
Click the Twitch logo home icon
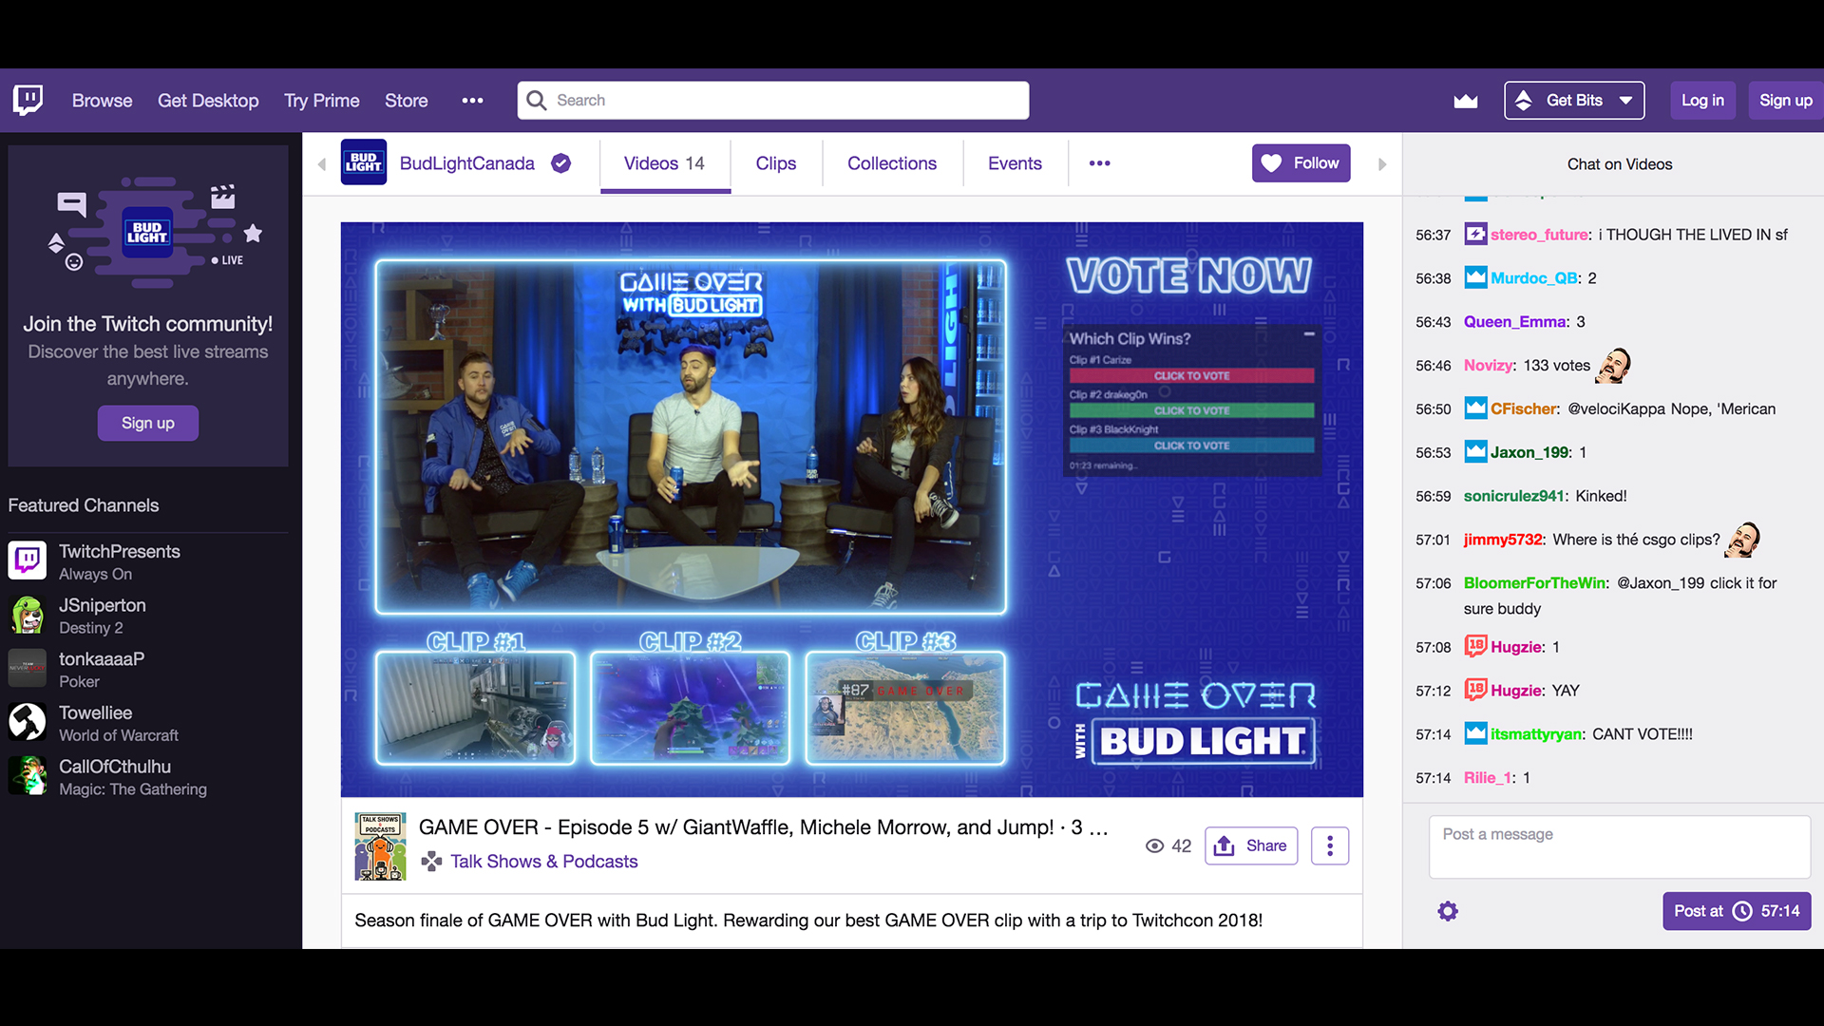click(28, 100)
